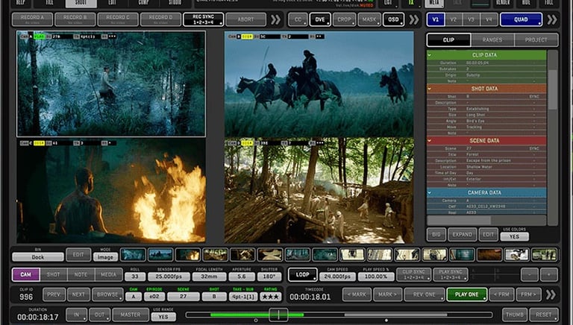The image size is (573, 325).
Task: Expand the double-chevron next to the OSD button
Action: pos(413,19)
